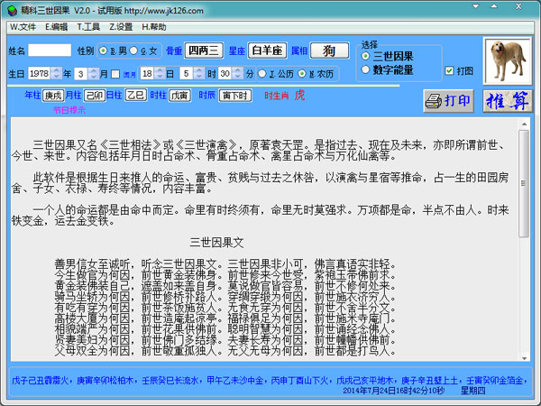Viewport: 541px width, 406px height.
Task: Open the W.文件 menu
Action: tap(22, 27)
